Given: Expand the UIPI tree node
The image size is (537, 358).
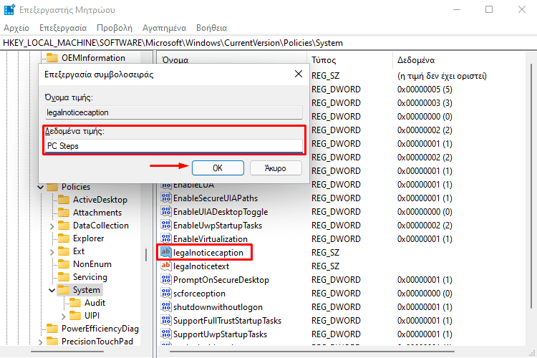Looking at the screenshot, I should [x=64, y=316].
